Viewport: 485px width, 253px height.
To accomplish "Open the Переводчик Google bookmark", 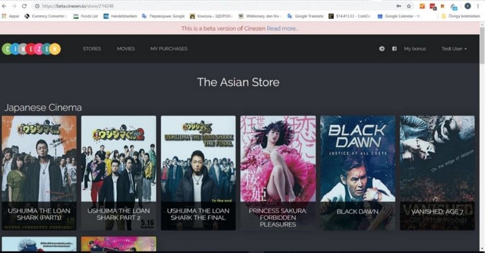I will [164, 16].
